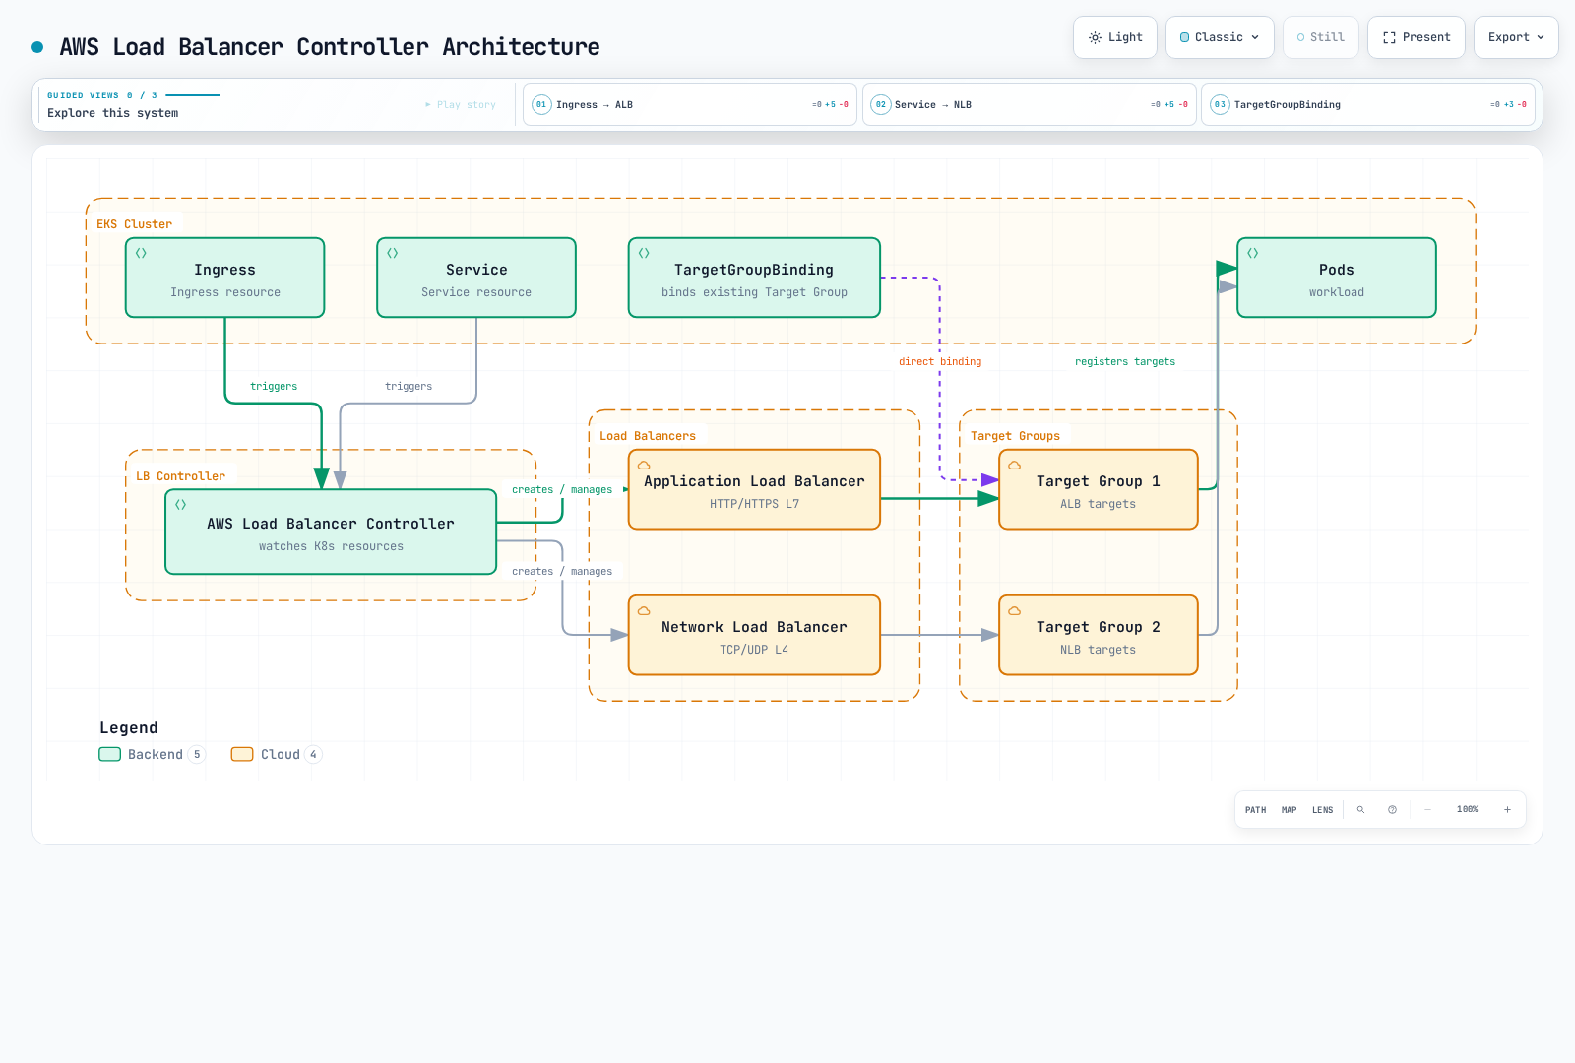Viewport: 1575px width, 1063px height.
Task: Select the TargetGroupBinding node
Action: [x=754, y=278]
